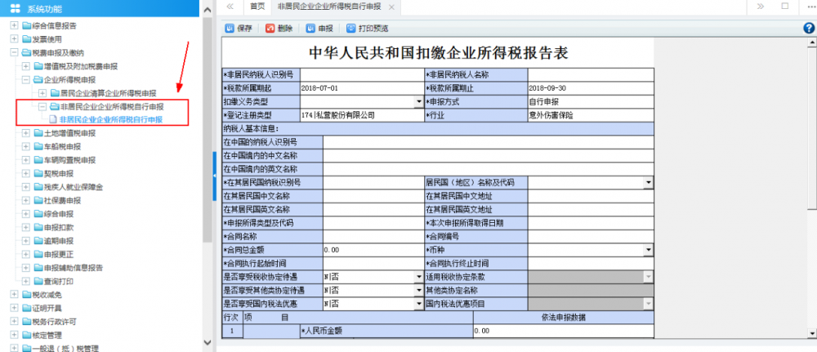Click the 删除 delete icon
The height and width of the screenshot is (352, 817).
pos(270,29)
